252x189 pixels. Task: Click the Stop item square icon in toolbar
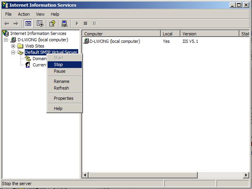pos(85,24)
